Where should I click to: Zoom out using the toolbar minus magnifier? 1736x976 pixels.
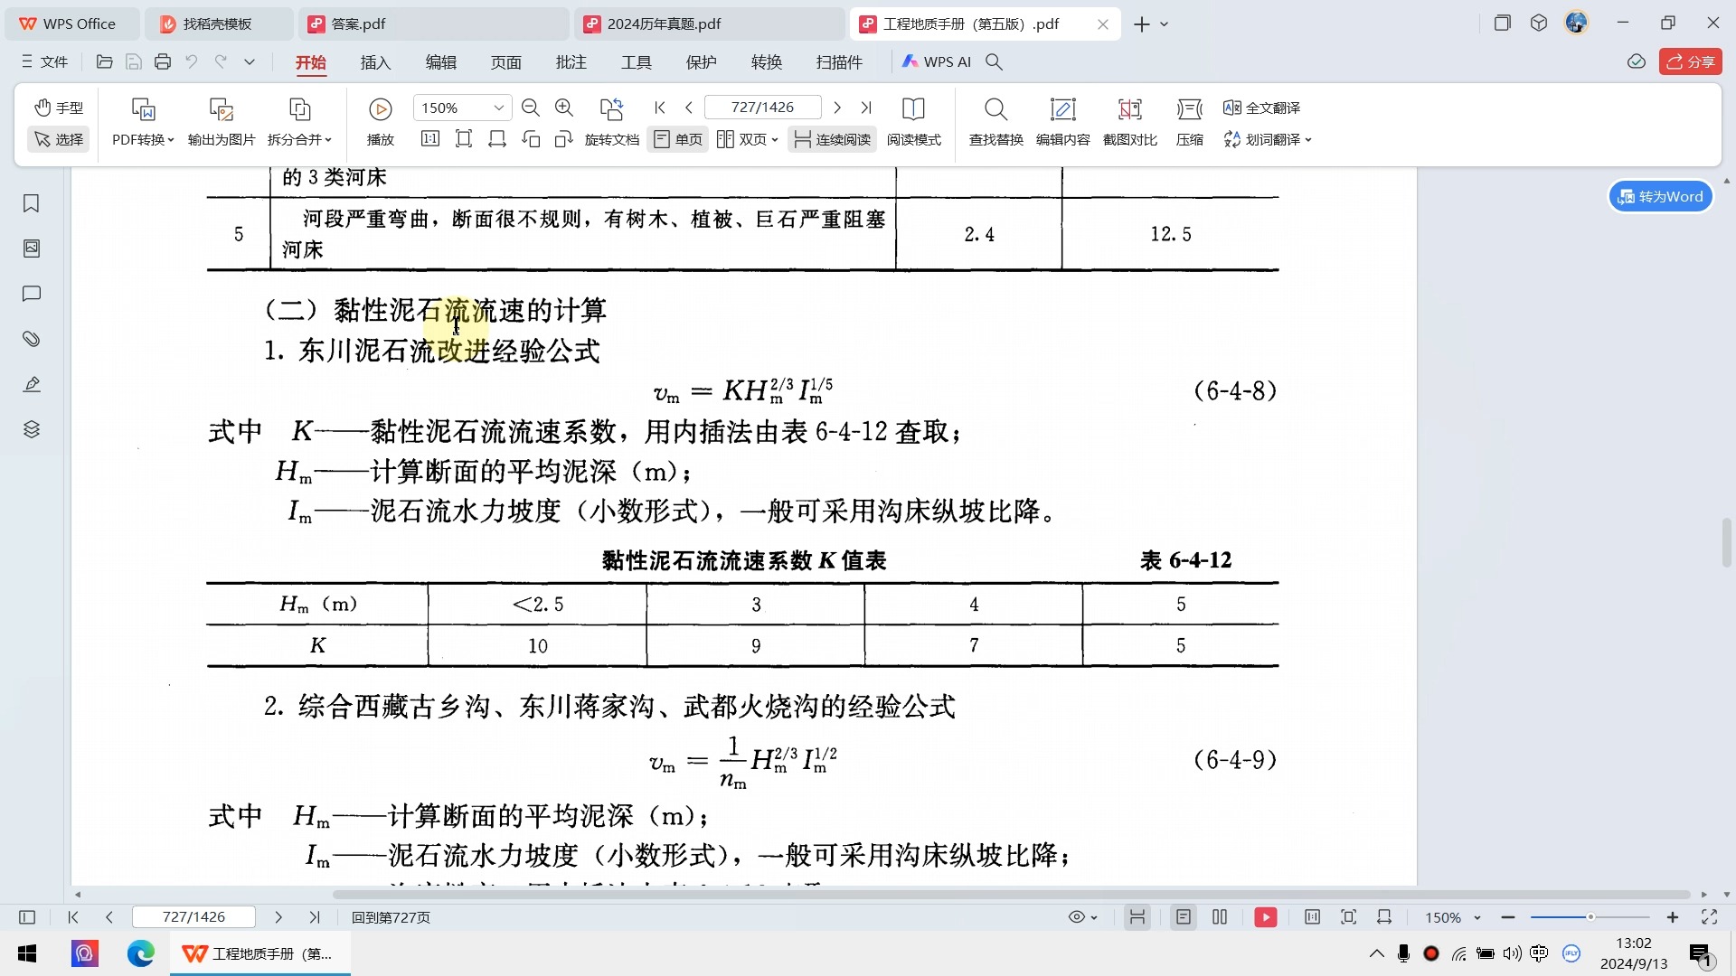point(531,108)
